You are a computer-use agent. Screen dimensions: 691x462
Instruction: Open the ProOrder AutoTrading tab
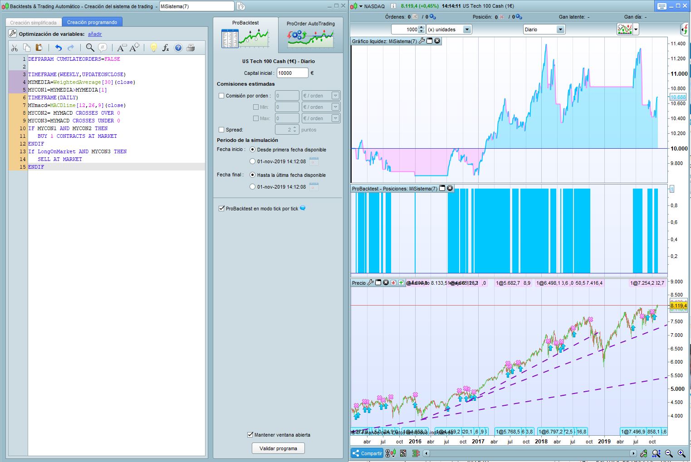[310, 35]
